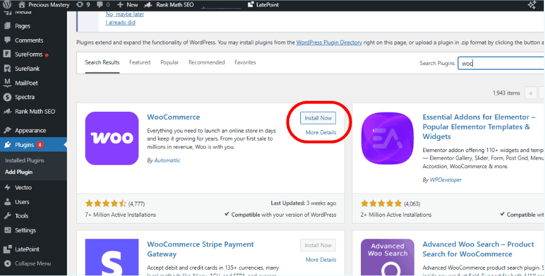Open More Details for WooCommerce
This screenshot has height=276, width=545.
[x=321, y=133]
